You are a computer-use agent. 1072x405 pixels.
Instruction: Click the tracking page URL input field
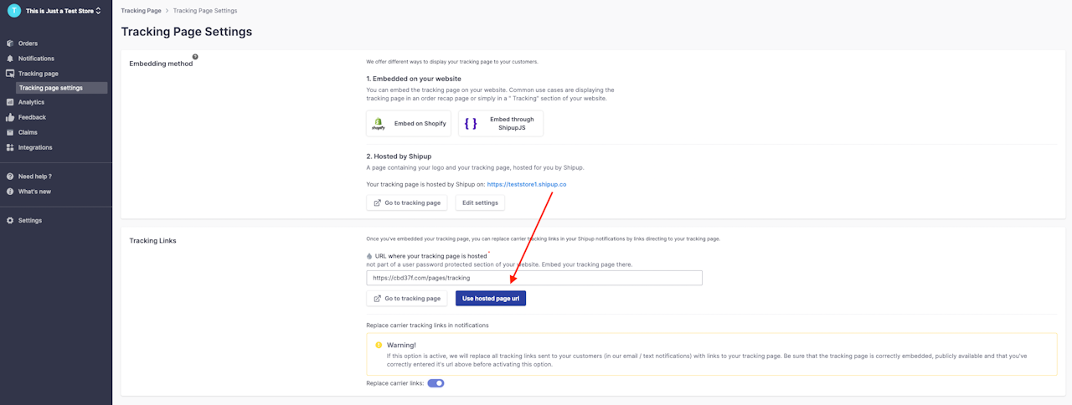(x=534, y=278)
